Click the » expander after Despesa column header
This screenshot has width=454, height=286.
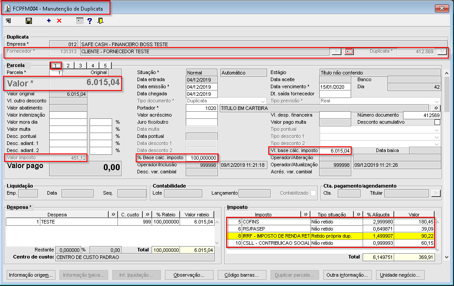pos(113,215)
